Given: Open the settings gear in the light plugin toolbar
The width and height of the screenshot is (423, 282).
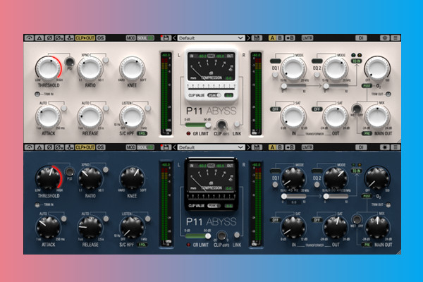Looking at the screenshot, I should 385,38.
